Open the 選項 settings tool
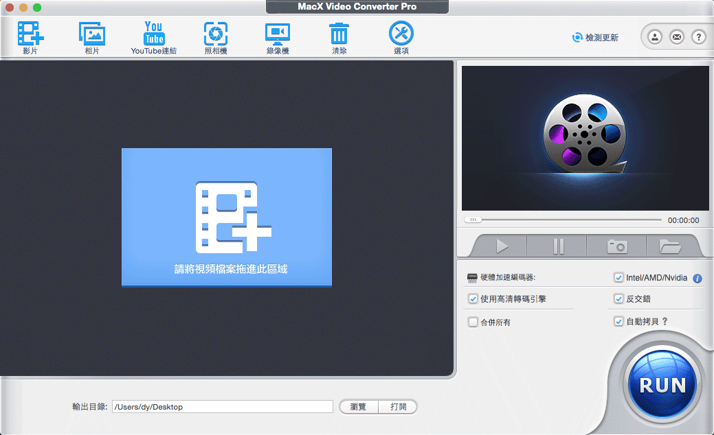This screenshot has width=714, height=435. (401, 38)
